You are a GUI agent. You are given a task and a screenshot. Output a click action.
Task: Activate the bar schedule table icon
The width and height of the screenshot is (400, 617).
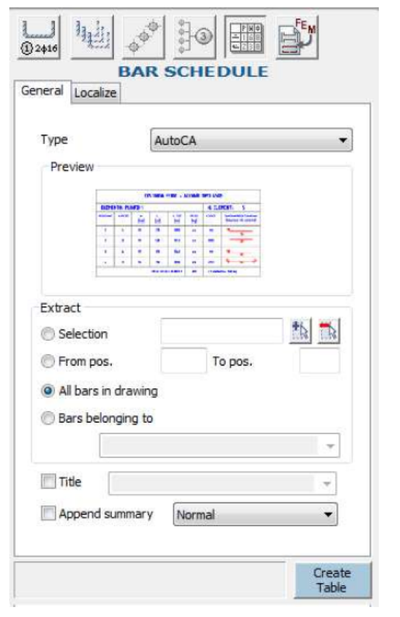[x=246, y=36]
